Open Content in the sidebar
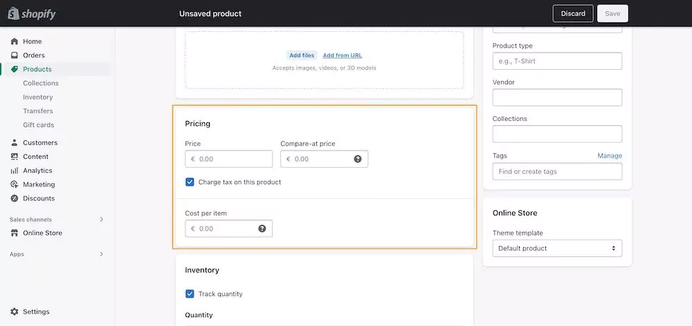 pyautogui.click(x=36, y=156)
